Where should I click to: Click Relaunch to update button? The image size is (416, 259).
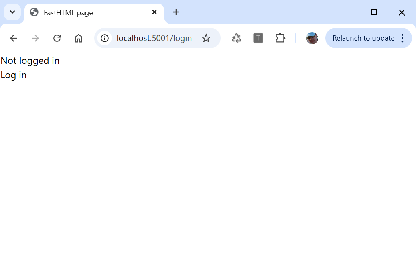363,38
